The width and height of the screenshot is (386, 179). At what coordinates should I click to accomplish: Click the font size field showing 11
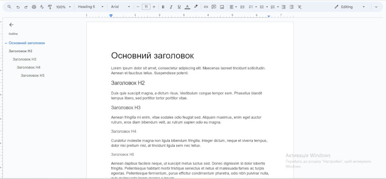point(146,7)
